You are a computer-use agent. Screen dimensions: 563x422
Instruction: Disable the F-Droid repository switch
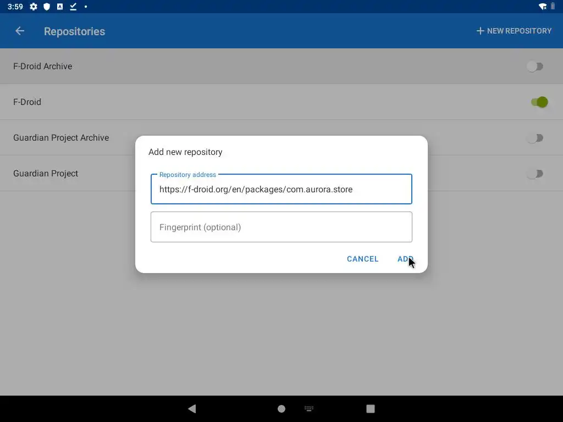539,102
